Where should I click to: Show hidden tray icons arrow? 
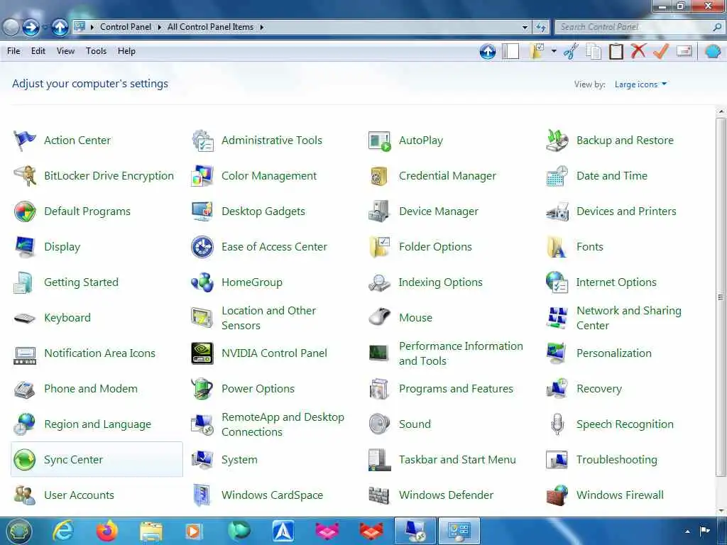click(687, 531)
